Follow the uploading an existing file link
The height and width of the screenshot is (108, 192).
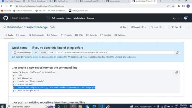point(55,57)
